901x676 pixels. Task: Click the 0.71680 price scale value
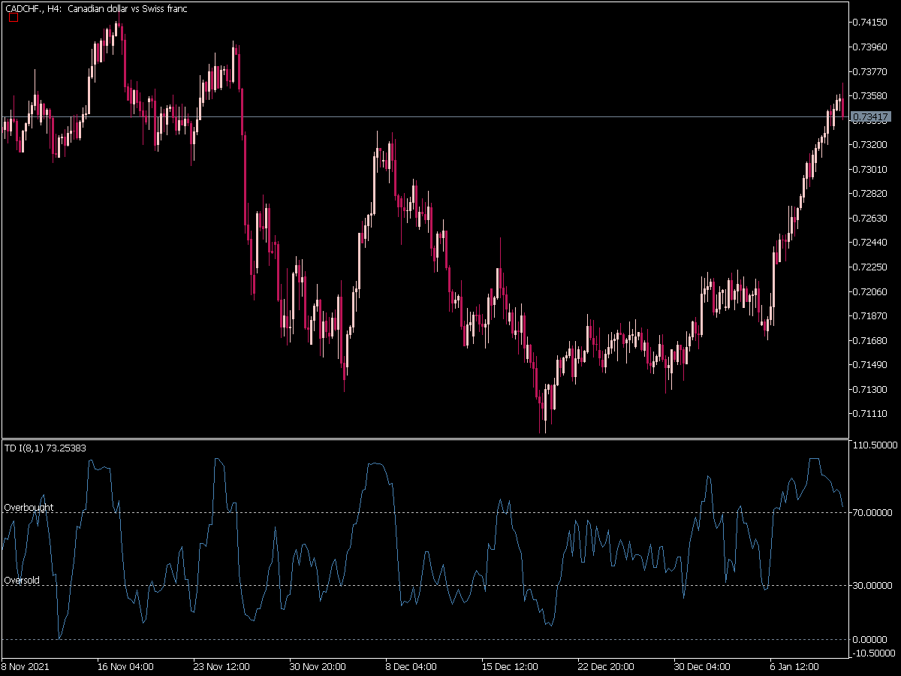click(871, 340)
